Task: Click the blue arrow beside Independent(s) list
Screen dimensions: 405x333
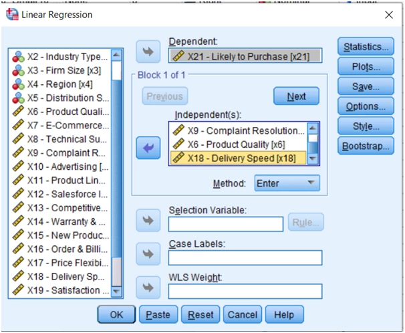Action: [x=148, y=148]
